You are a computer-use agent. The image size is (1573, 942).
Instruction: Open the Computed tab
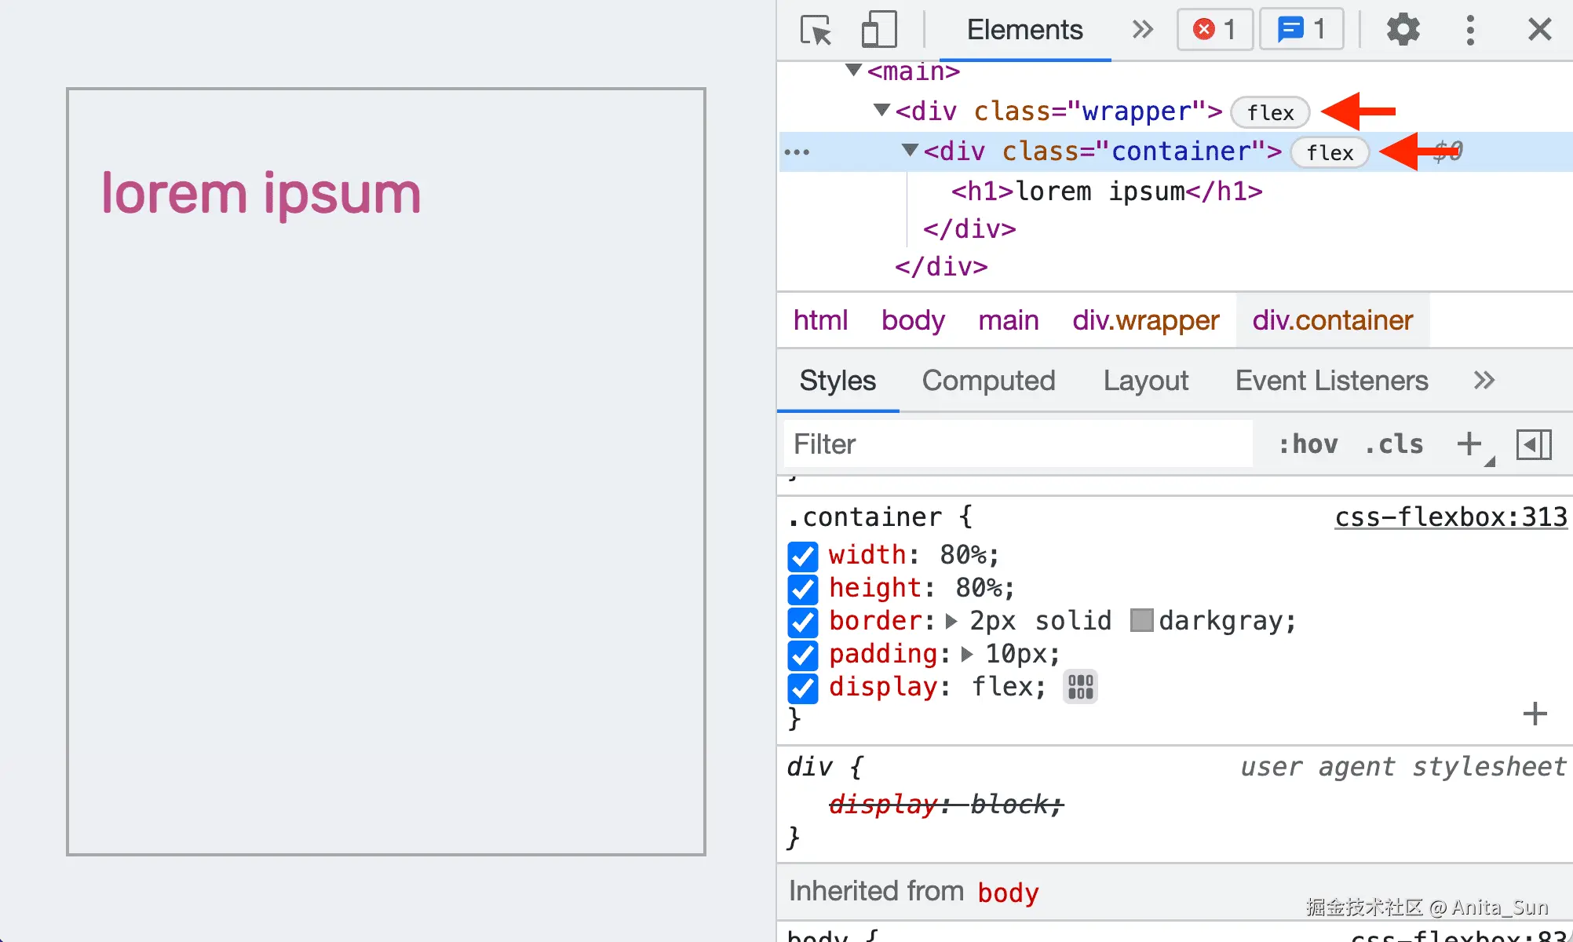[x=988, y=381]
